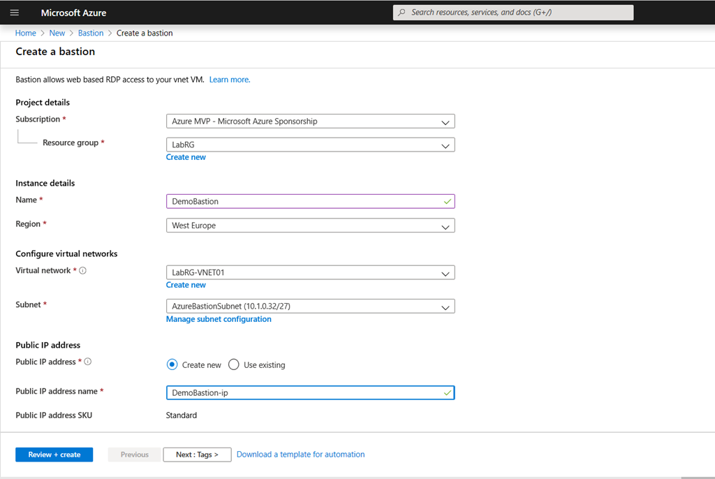
Task: Click Create new under Virtual network
Action: click(x=186, y=285)
